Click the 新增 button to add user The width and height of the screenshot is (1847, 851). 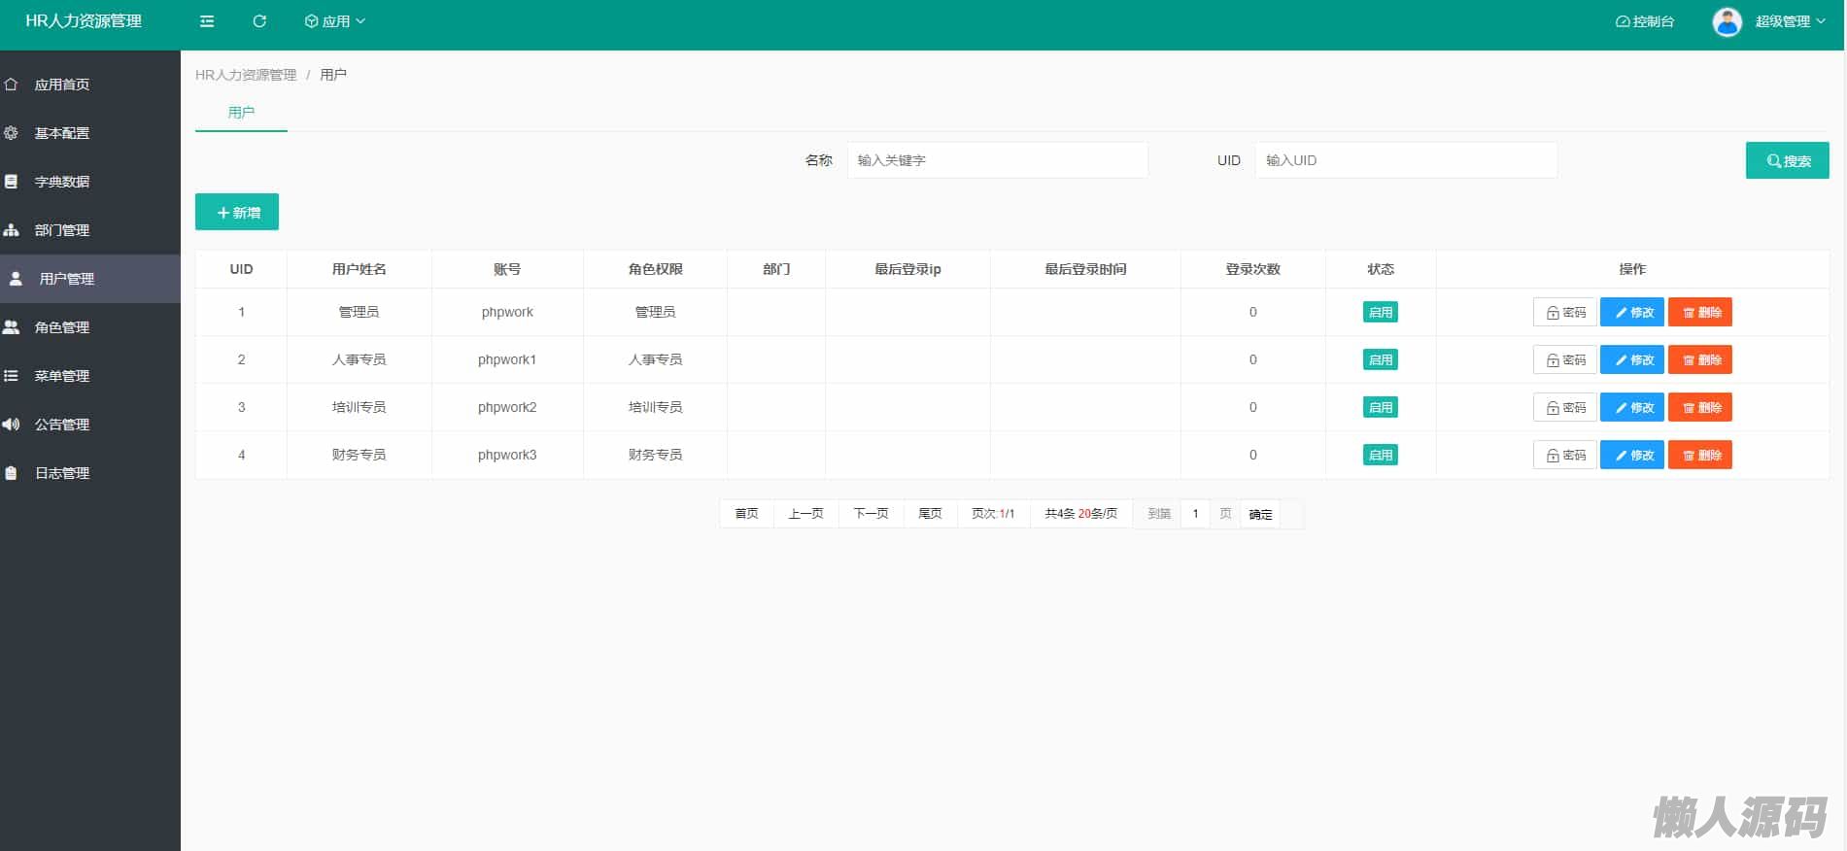click(237, 212)
